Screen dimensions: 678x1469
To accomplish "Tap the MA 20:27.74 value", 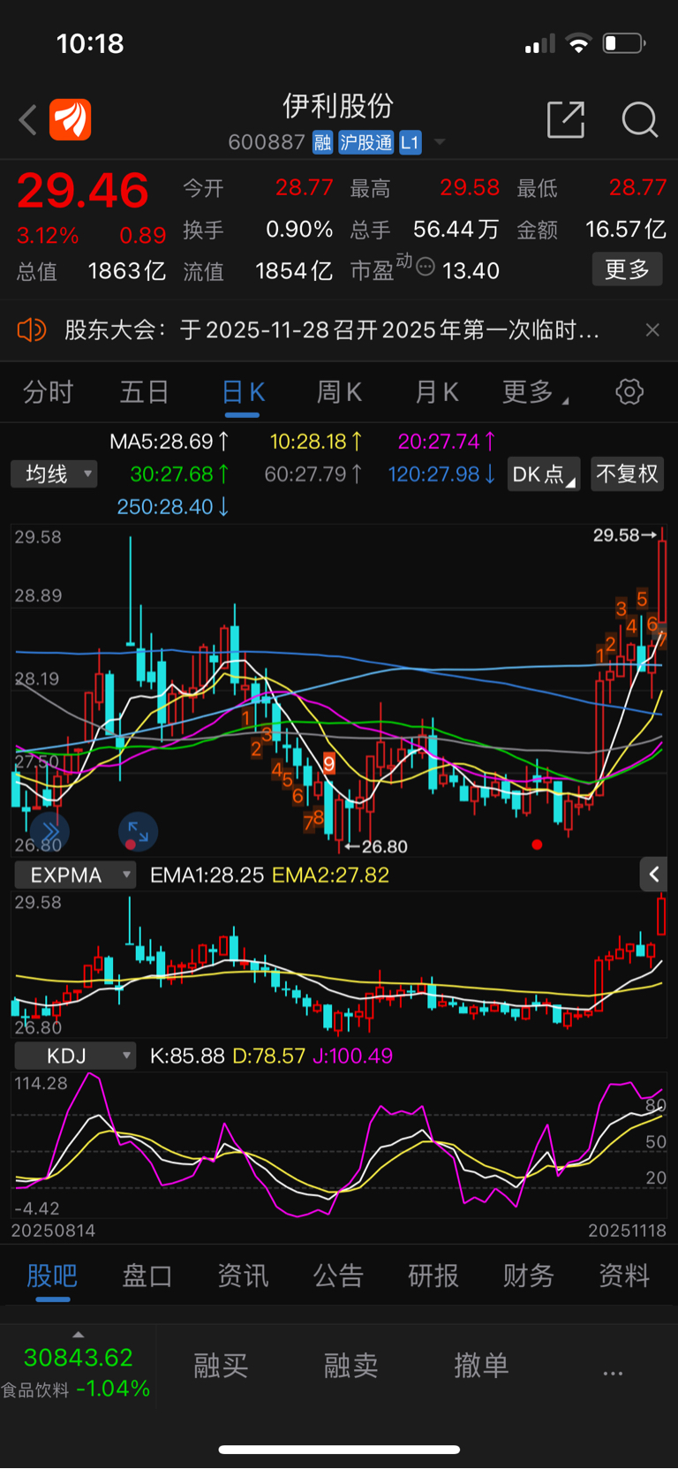I will [447, 441].
